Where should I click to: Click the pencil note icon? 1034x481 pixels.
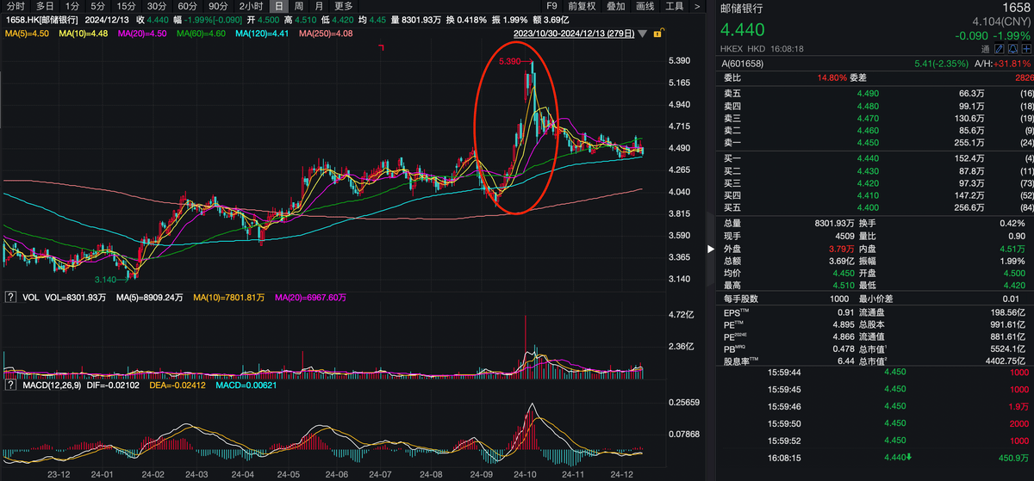tap(999, 49)
